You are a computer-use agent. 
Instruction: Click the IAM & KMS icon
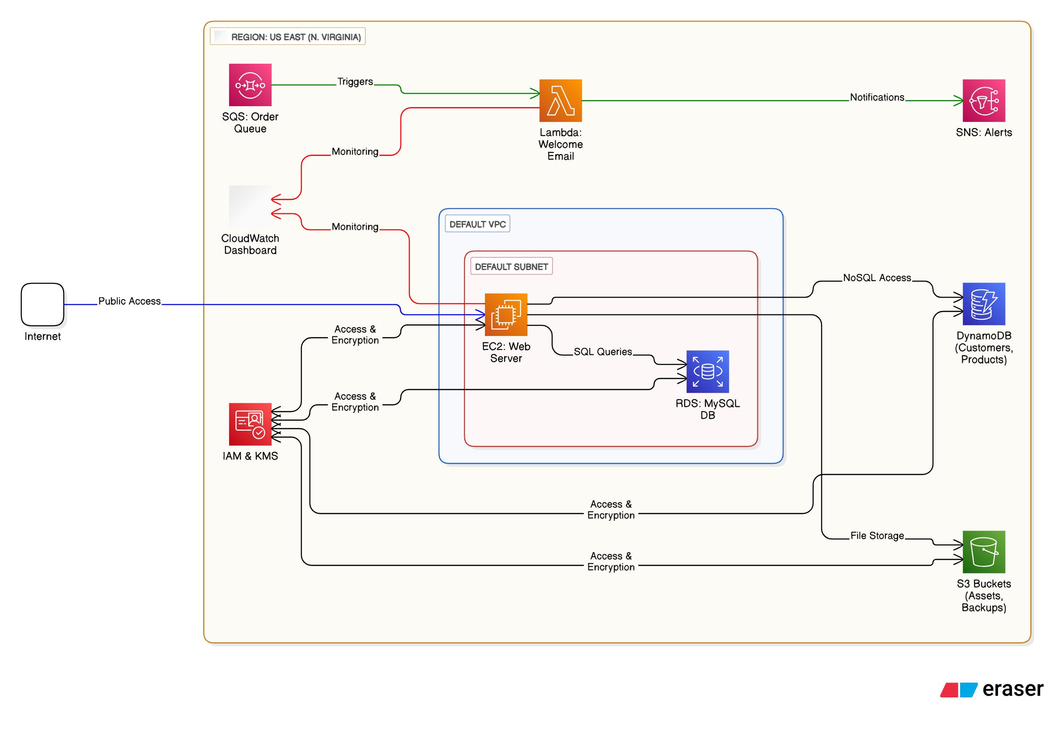click(x=250, y=424)
